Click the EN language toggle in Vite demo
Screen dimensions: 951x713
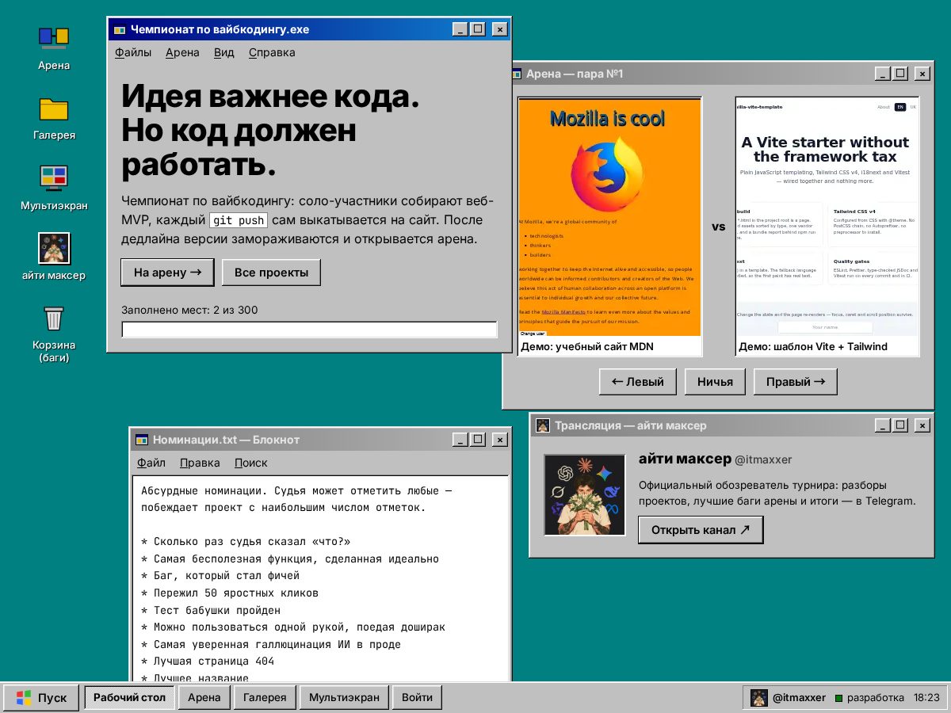(x=900, y=107)
